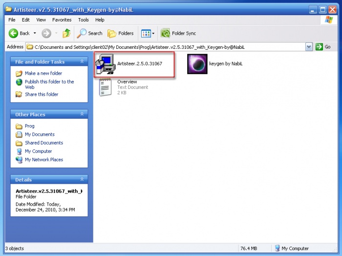Screen dimensions: 342x256
Task: Close the Explorer window
Action: pos(332,10)
